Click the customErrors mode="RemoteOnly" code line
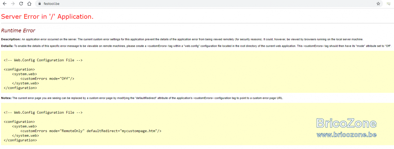The height and width of the screenshot is (149, 394). coord(91,131)
